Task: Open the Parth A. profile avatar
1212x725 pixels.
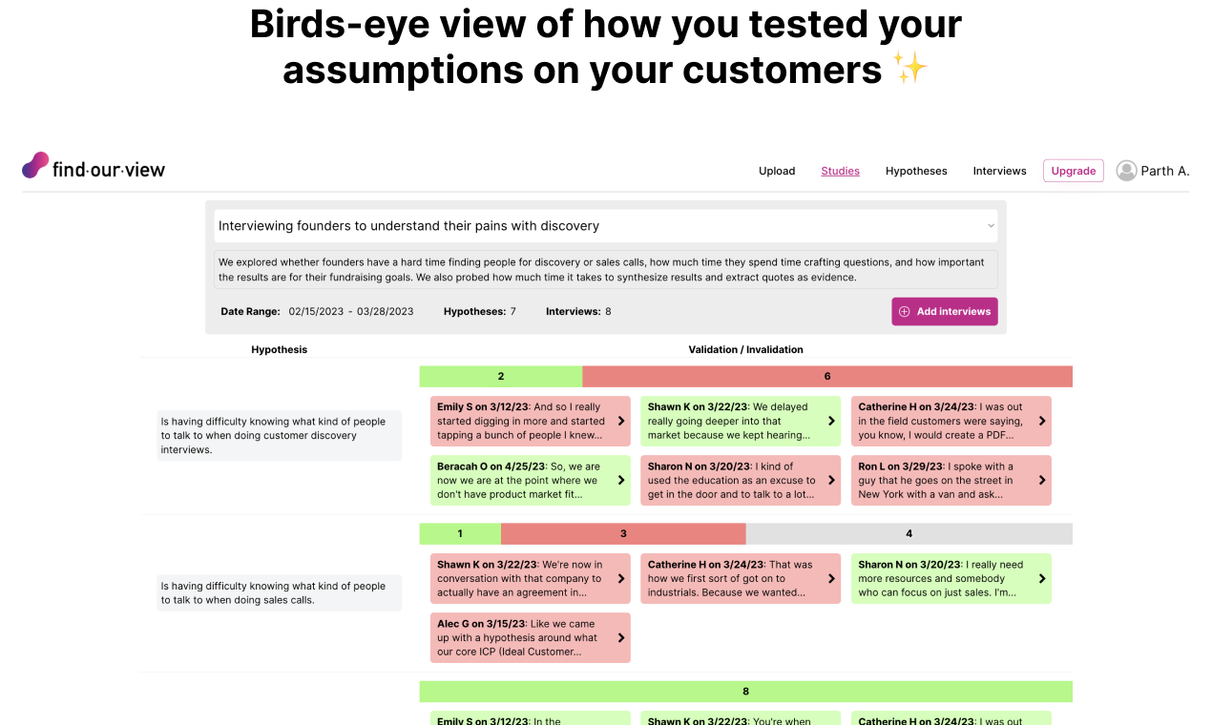Action: pyautogui.click(x=1126, y=170)
